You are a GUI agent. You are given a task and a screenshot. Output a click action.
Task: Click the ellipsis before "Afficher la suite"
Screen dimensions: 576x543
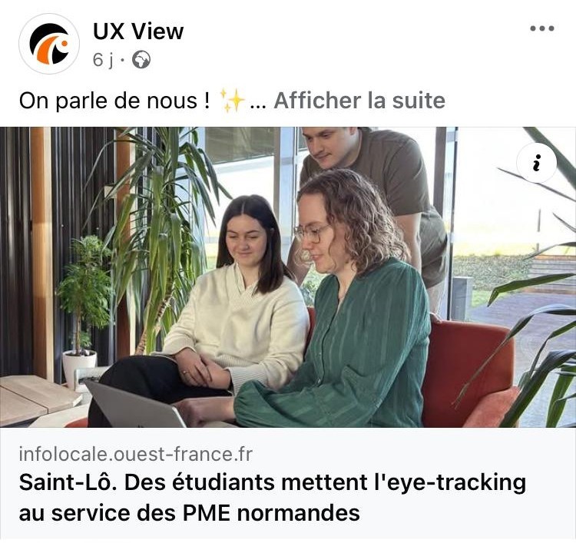(x=258, y=106)
